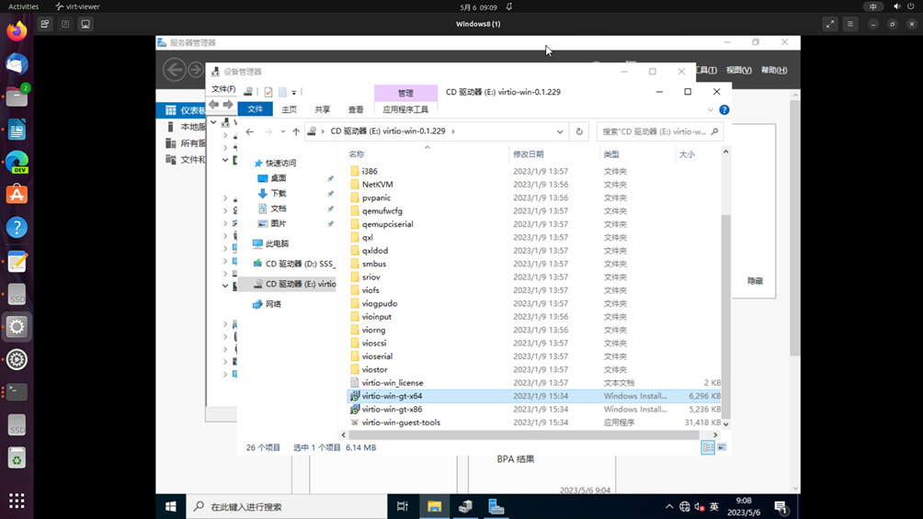
Task: Open 帮助(H) menu in Server Manager
Action: 774,70
